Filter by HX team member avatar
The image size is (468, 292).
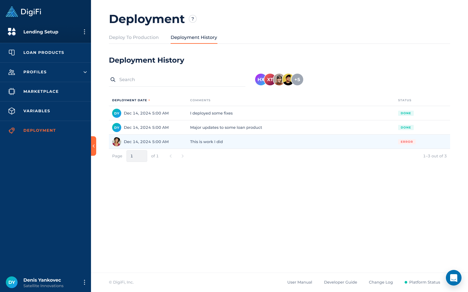260,79
